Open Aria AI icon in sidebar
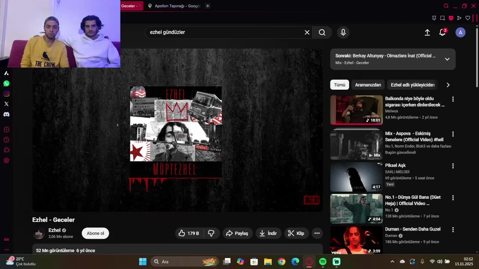 [x=6, y=73]
